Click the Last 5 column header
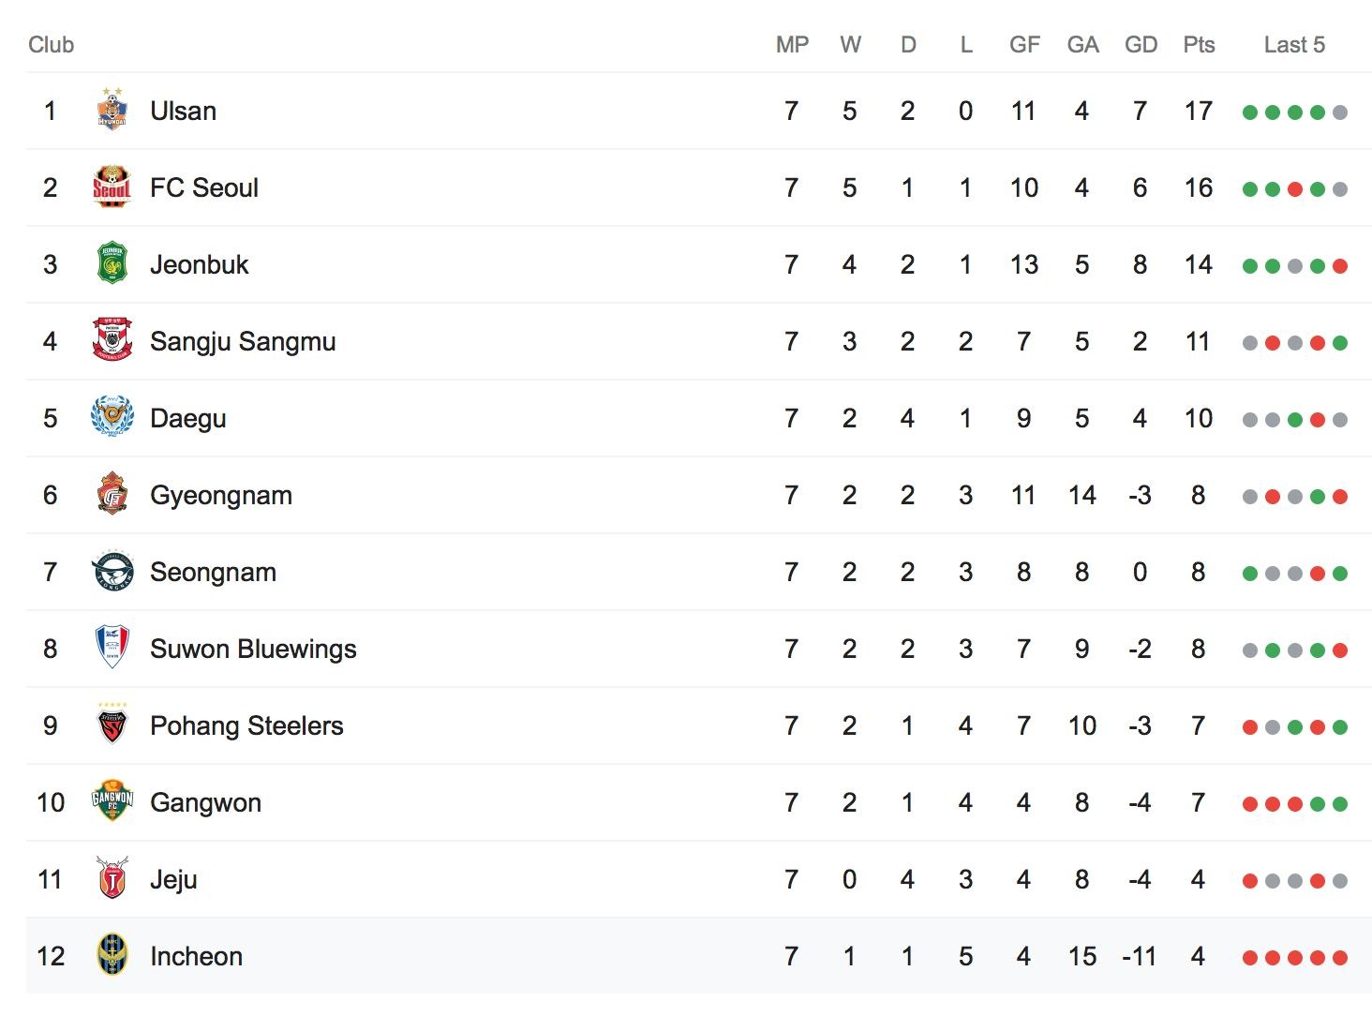1372x1016 pixels. 1294,45
